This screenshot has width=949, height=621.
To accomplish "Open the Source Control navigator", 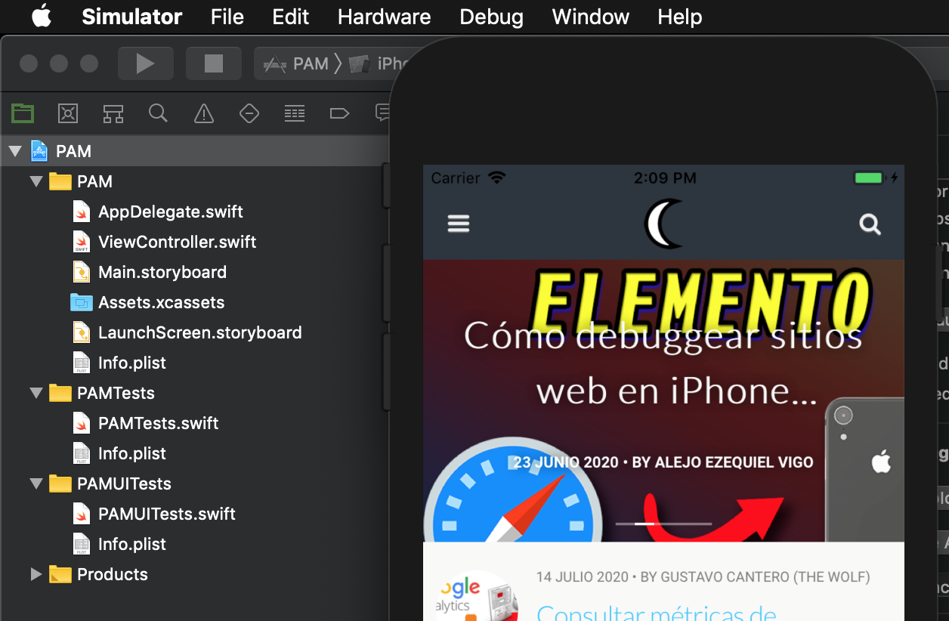I will click(x=67, y=113).
